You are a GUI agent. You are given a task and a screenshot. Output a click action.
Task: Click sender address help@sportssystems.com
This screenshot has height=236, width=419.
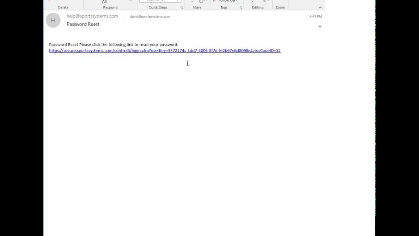point(92,16)
